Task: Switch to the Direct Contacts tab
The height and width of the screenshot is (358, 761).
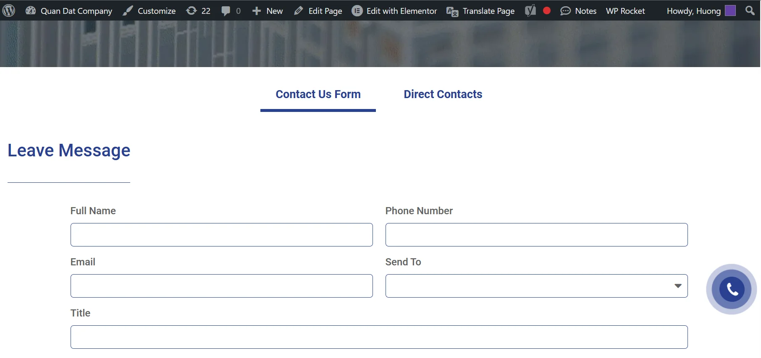Action: tap(443, 94)
